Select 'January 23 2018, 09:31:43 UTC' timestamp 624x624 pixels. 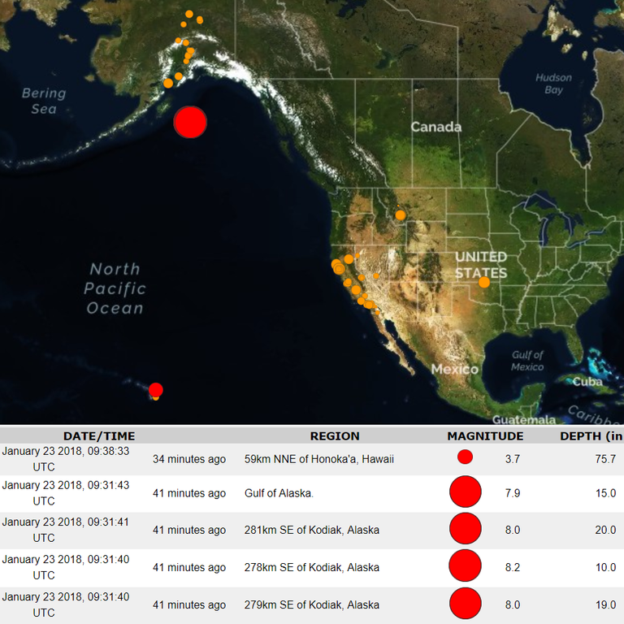(x=66, y=493)
